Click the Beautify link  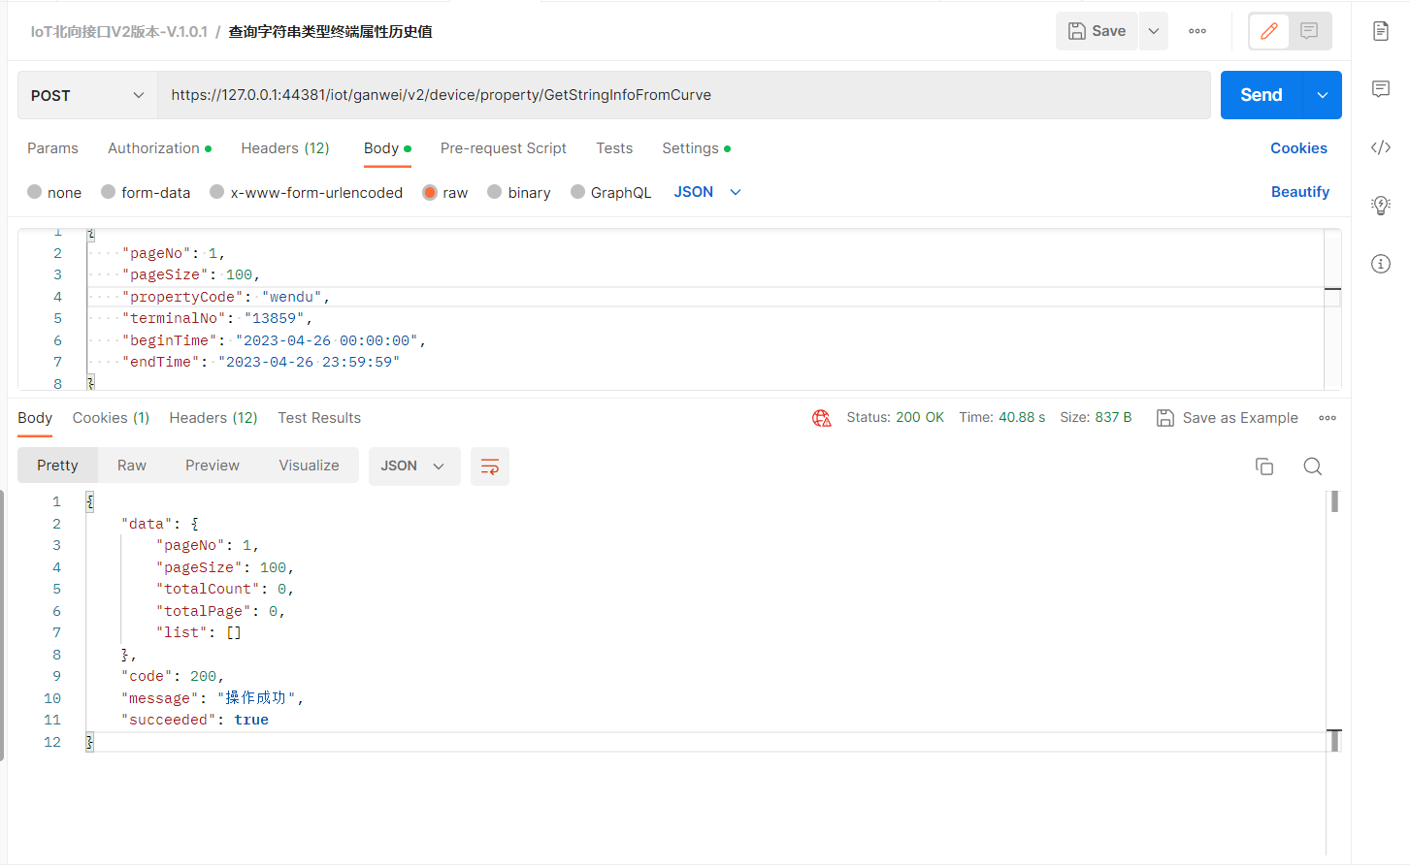pyautogui.click(x=1299, y=192)
